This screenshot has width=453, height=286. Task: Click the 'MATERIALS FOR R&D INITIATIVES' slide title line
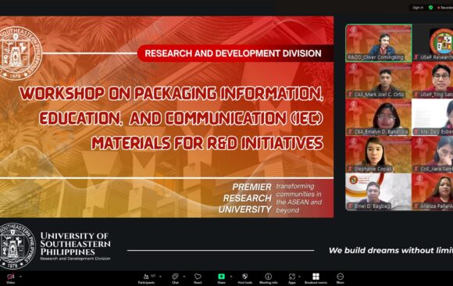(x=208, y=143)
